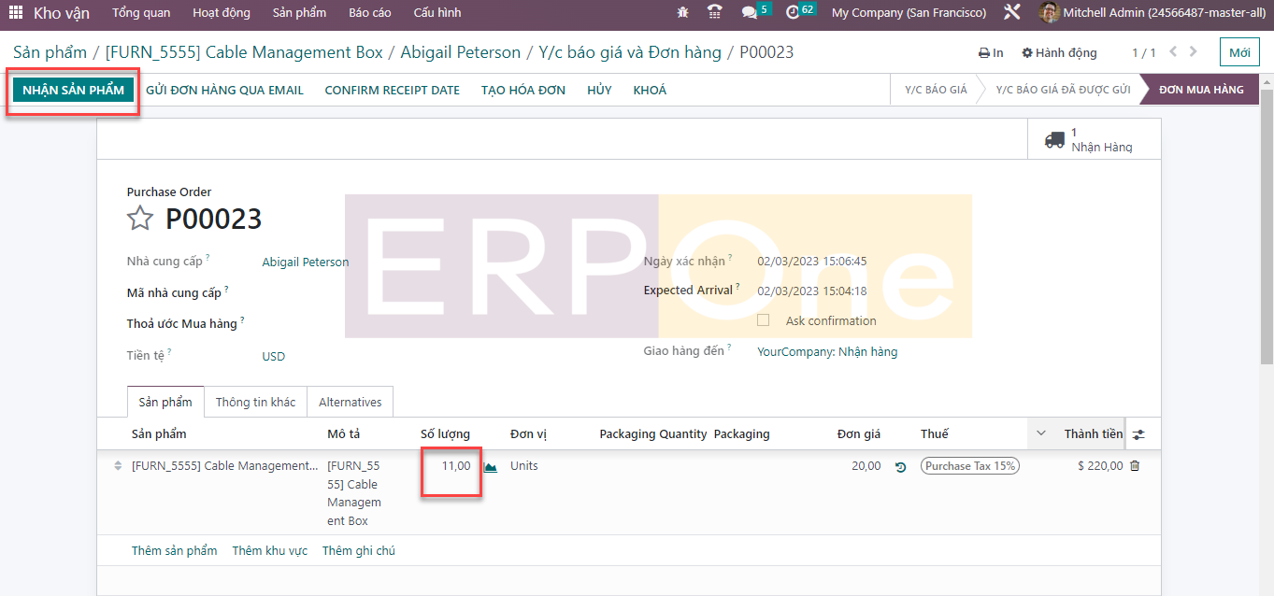Enable the Ask confirmation checkbox

763,320
